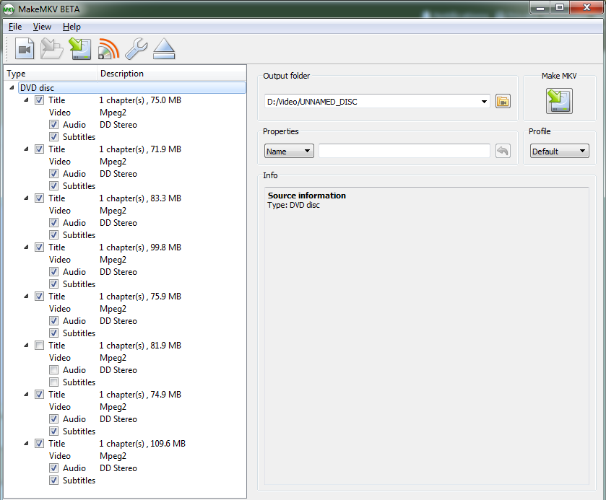Click the Type column header
Image resolution: width=606 pixels, height=500 pixels.
(16, 74)
